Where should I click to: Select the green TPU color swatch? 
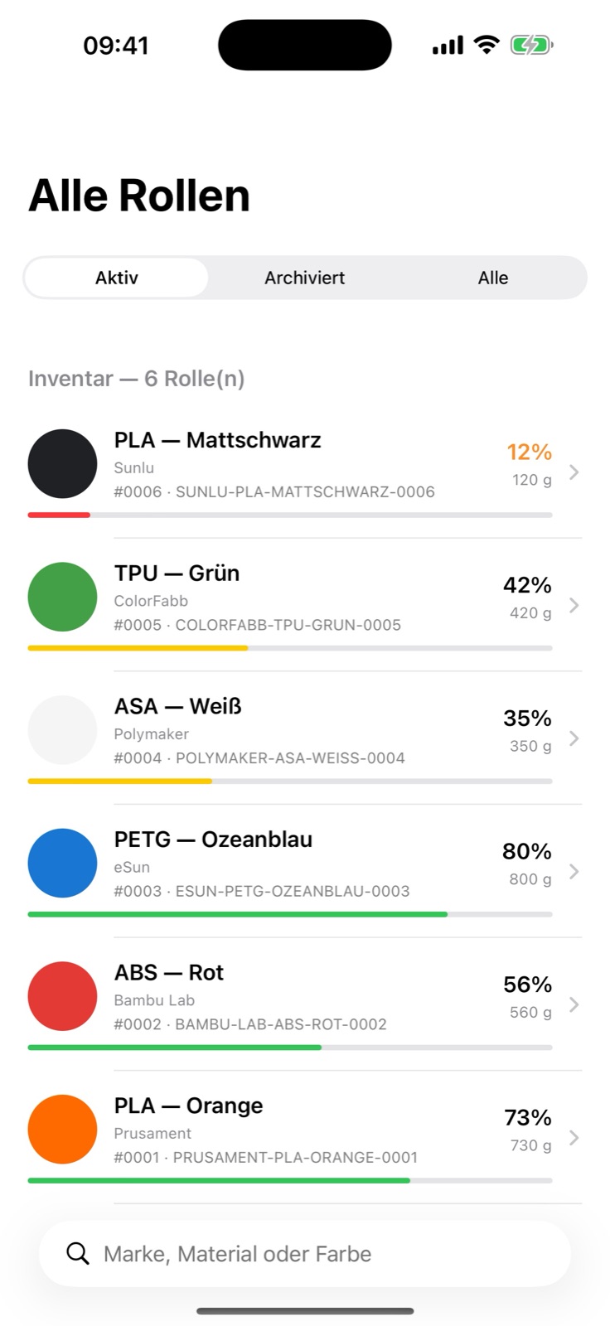coord(62,597)
